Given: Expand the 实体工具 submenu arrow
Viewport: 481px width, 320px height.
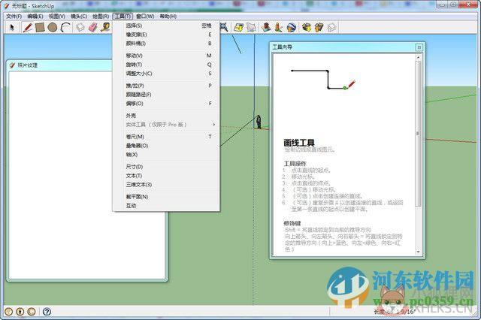Looking at the screenshot, I should point(213,125).
